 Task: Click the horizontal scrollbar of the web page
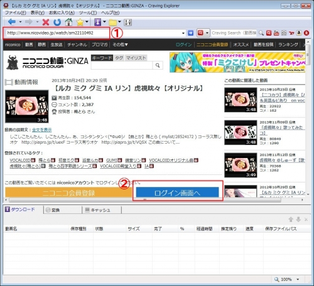point(145,200)
